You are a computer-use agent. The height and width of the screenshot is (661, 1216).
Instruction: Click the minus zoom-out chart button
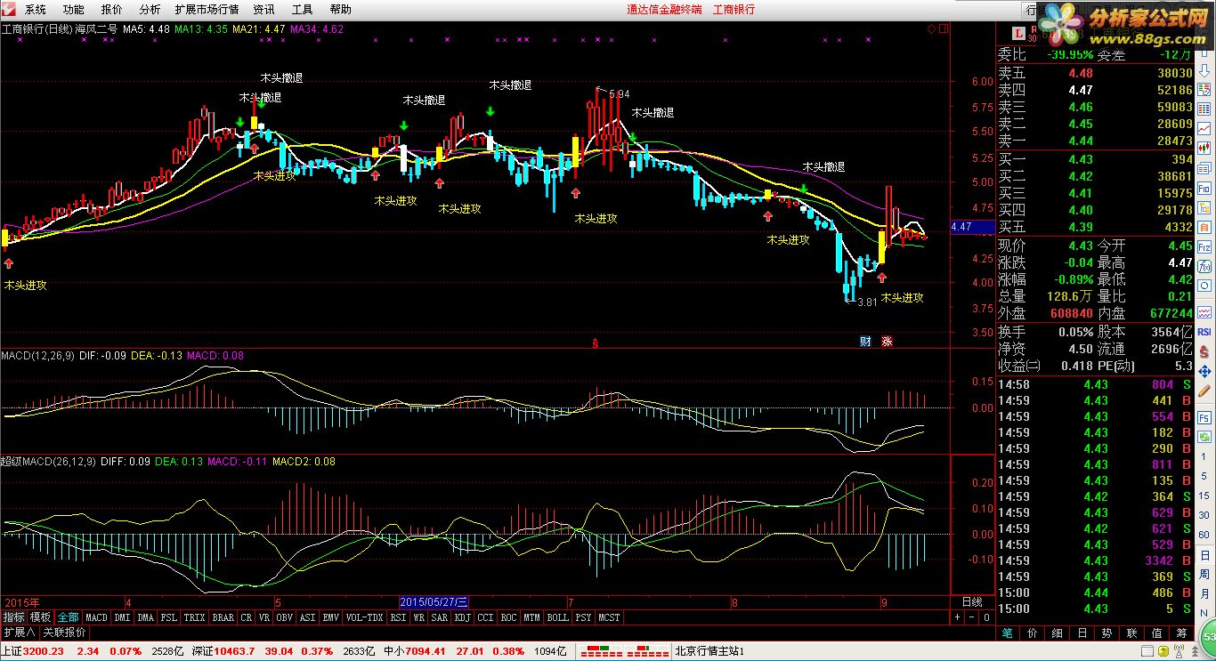click(972, 617)
